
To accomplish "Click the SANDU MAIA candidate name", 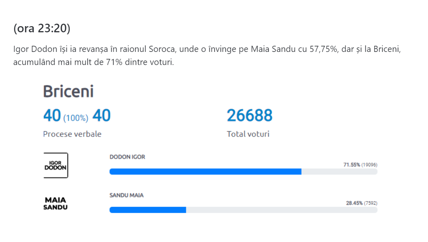I will click(x=126, y=195).
